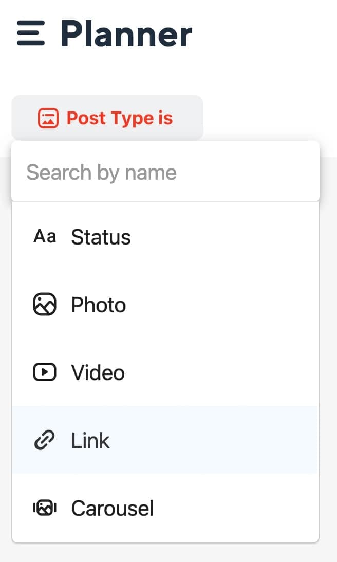The image size is (337, 562).
Task: Choose Carousel post type option
Action: [x=165, y=508]
